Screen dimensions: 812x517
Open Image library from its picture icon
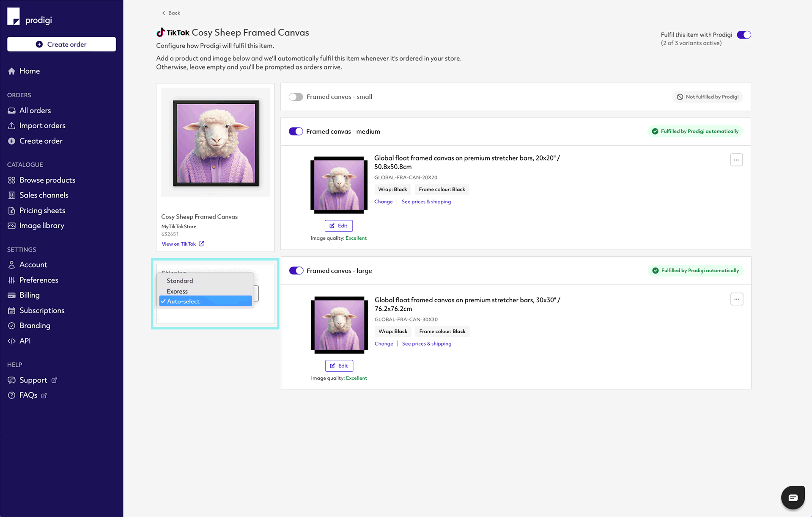12,225
